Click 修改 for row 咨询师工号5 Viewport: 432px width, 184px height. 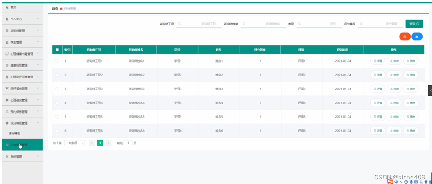tap(394, 117)
